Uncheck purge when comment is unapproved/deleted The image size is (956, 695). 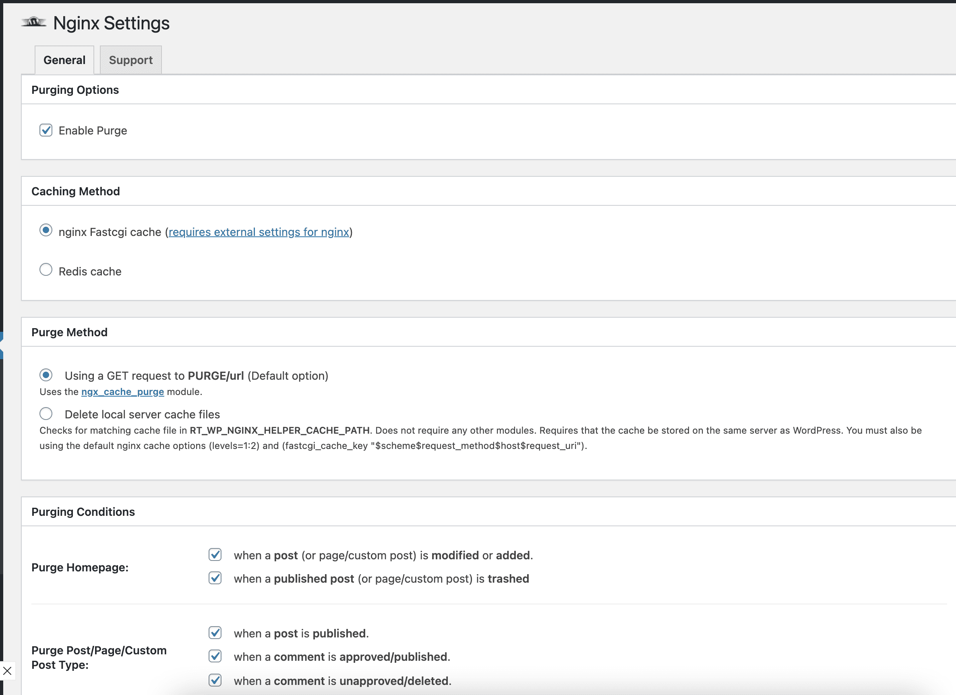tap(215, 680)
